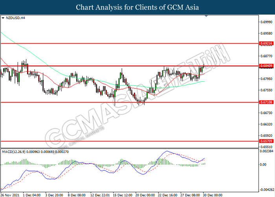
Task: Click the -0.004262 MACD scale value
Action: 267,190
